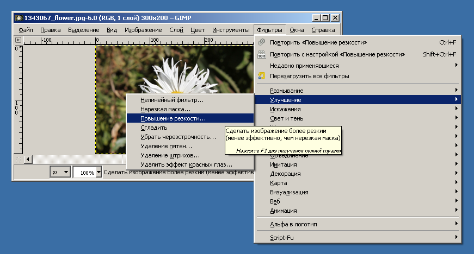Expand arrow of Script-Fu submenu
The height and width of the screenshot is (254, 474).
[457, 237]
